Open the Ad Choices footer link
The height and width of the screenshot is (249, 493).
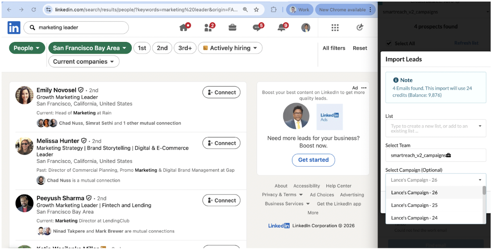(x=322, y=195)
